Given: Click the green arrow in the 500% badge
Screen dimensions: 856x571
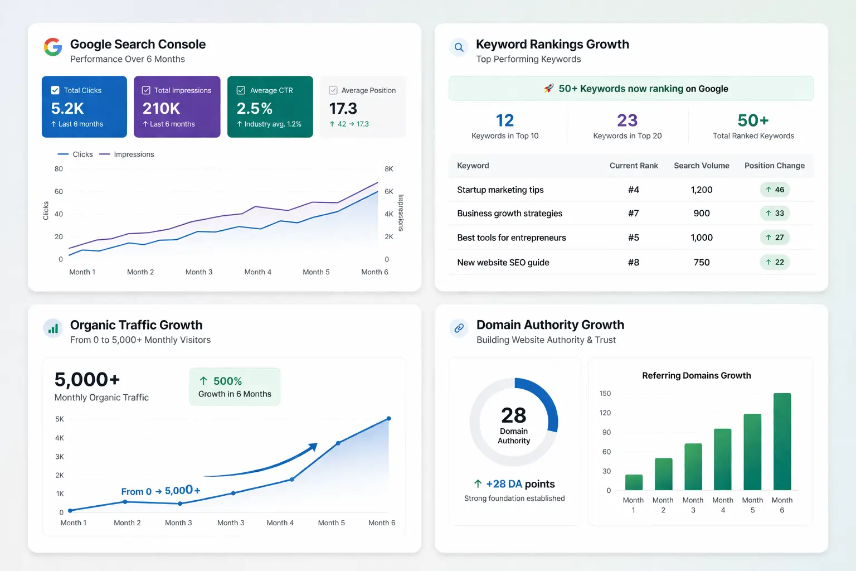Looking at the screenshot, I should [204, 381].
